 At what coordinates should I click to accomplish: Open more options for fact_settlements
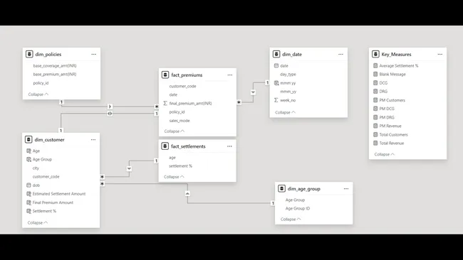[229, 146]
